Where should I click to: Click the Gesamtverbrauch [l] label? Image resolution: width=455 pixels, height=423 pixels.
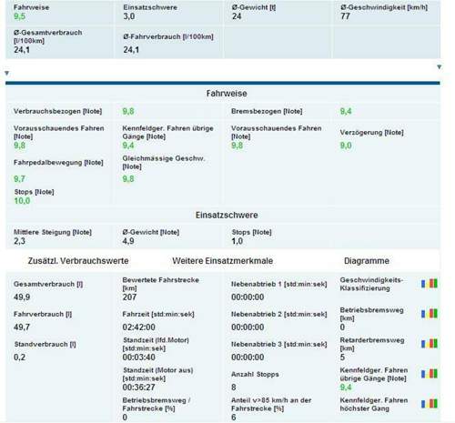[x=48, y=284]
